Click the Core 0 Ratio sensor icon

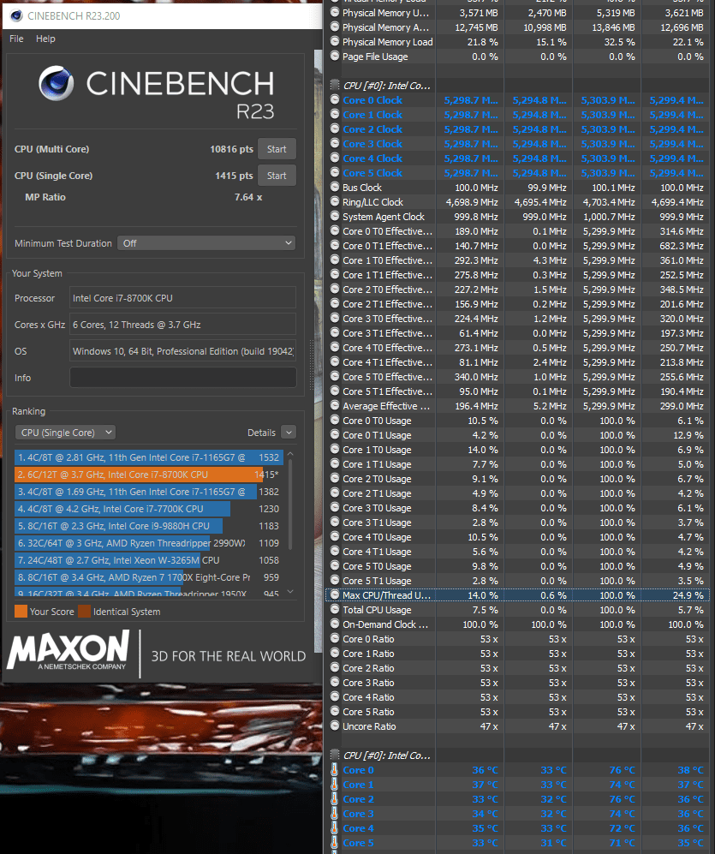point(335,639)
